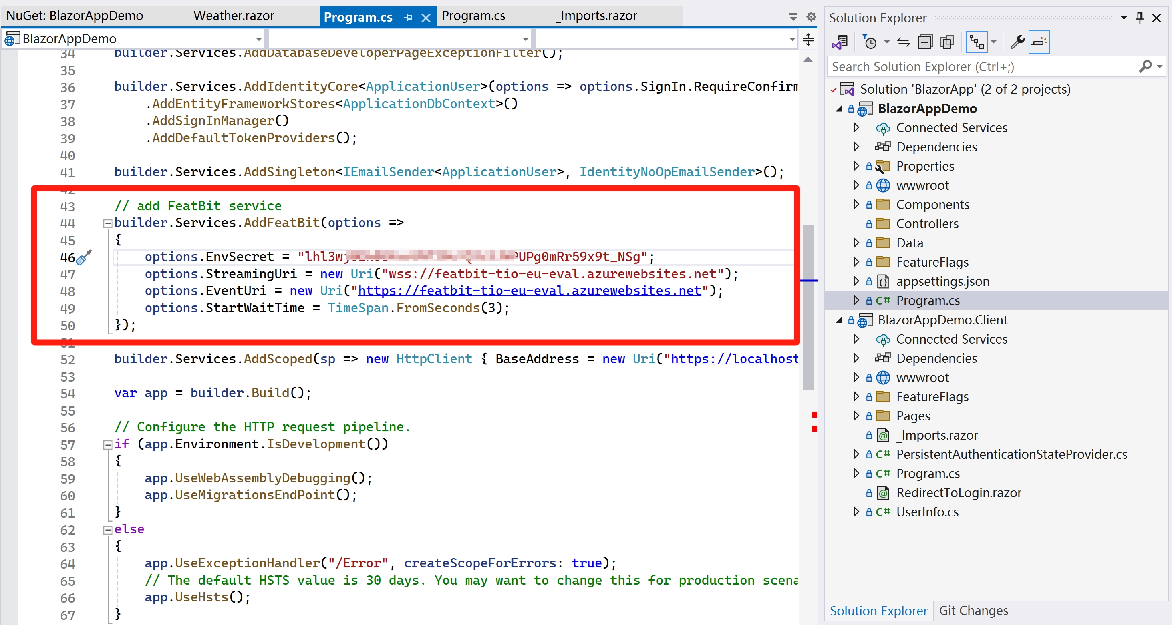Collapse the AddFeatBit code block
The image size is (1172, 625).
click(x=108, y=223)
